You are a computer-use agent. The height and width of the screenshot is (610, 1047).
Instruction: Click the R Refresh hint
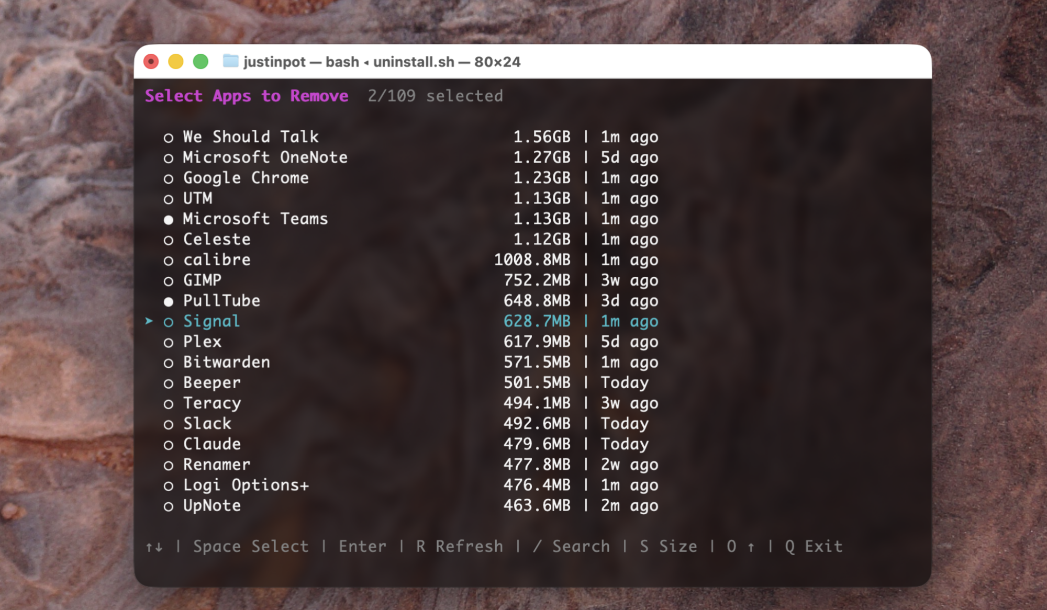459,546
